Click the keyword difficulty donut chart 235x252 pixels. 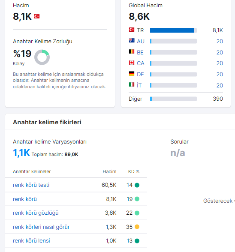42,57
